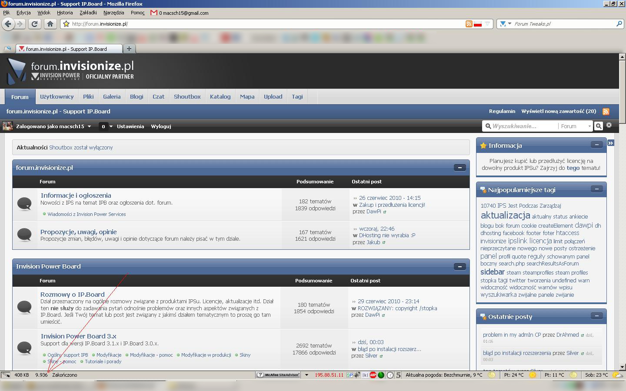Screen dimensions: 626x391
Task: Collapse the Invision Power Board category
Action: pyautogui.click(x=460, y=267)
